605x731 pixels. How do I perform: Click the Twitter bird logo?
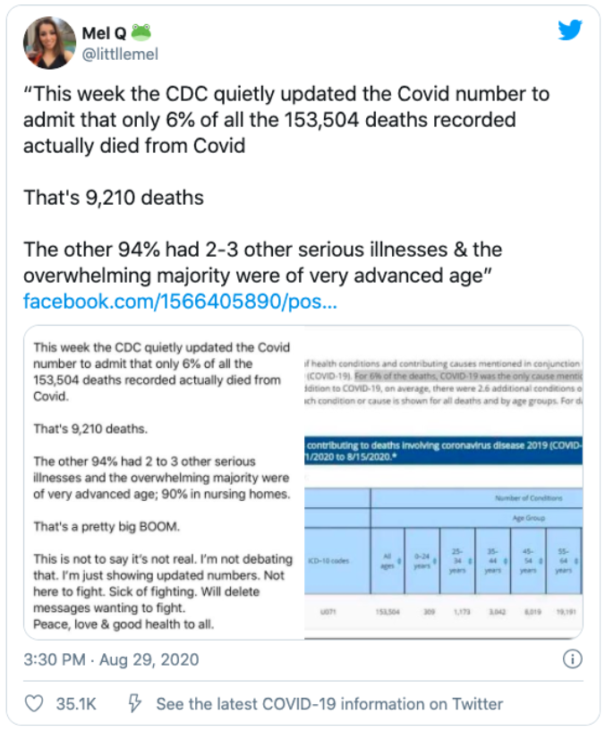pos(570,30)
